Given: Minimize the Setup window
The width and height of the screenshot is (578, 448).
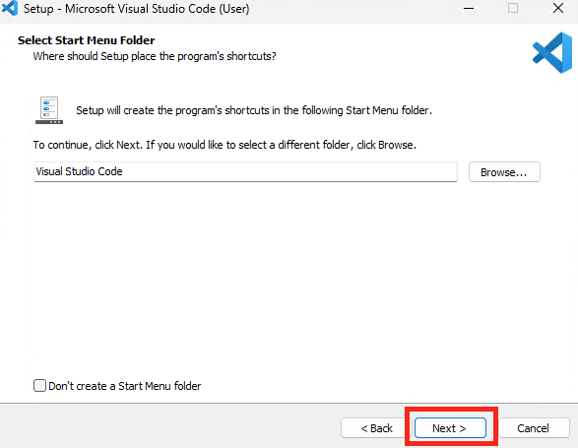Looking at the screenshot, I should click(469, 9).
